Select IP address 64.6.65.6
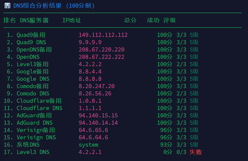 tap(94, 130)
